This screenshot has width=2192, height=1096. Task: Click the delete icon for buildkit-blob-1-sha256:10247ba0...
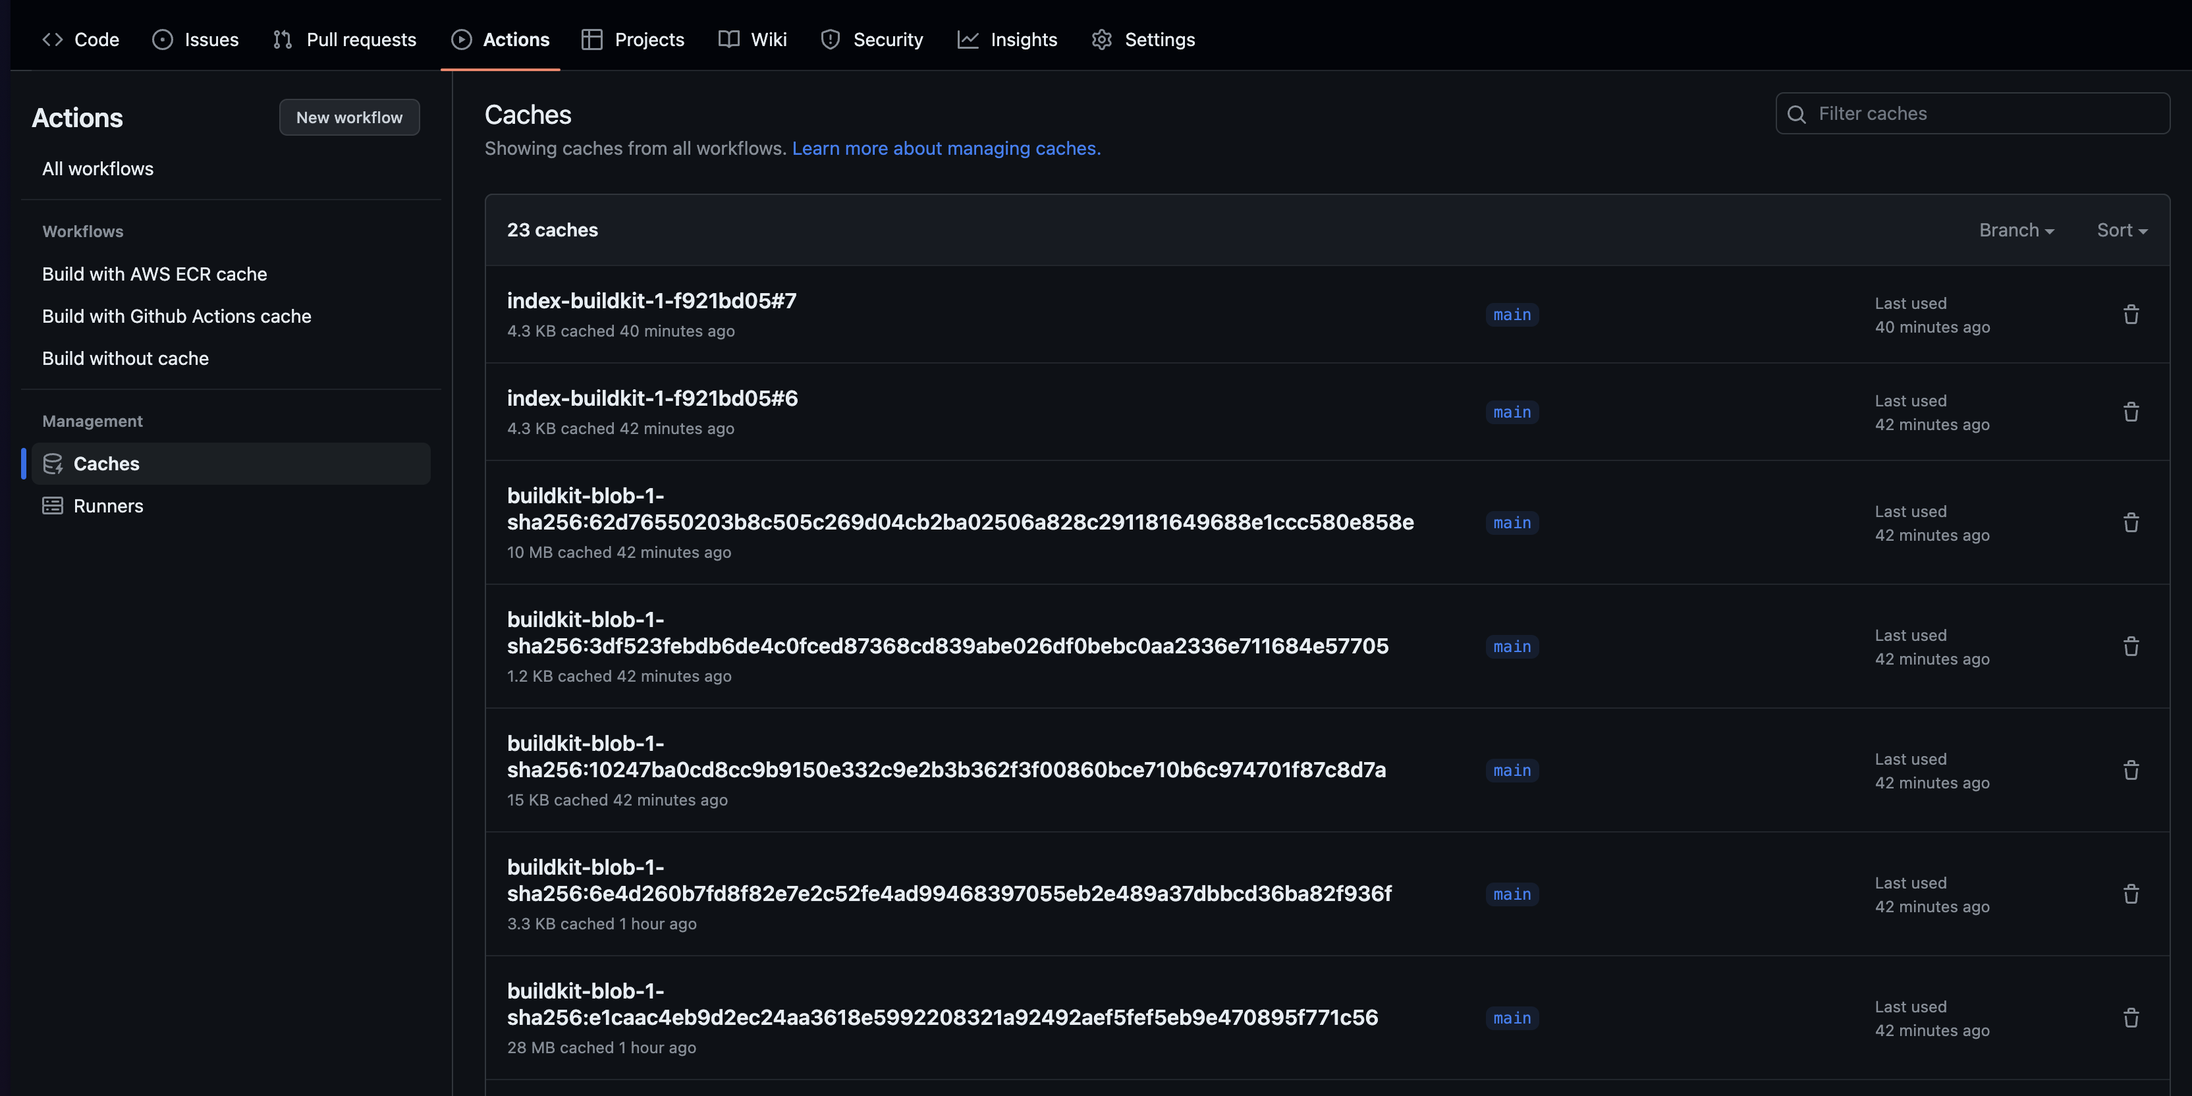point(2131,770)
